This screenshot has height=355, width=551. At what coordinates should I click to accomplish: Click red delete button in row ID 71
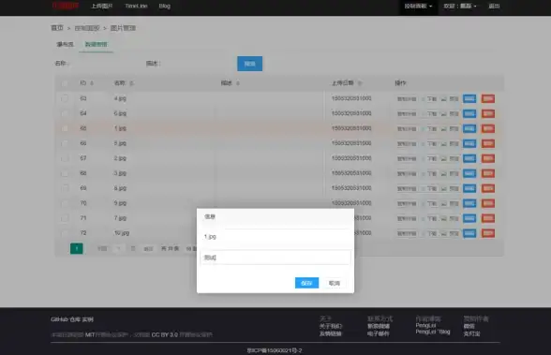pyautogui.click(x=488, y=218)
